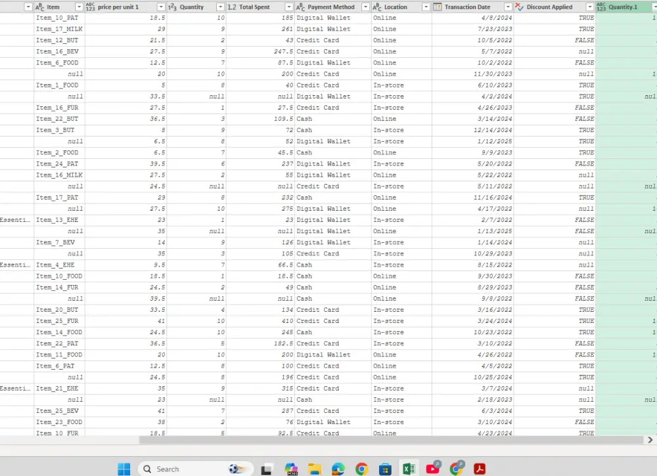Select Digital Wallet in the Item_17_MILK row
This screenshot has height=476, width=657.
click(332, 29)
